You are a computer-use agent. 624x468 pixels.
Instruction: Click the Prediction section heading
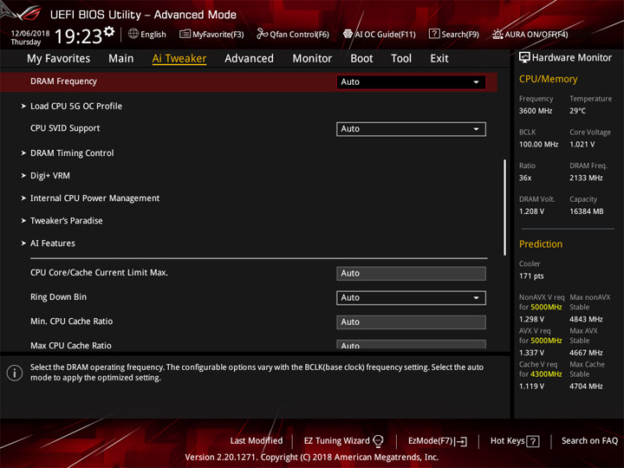tap(541, 244)
